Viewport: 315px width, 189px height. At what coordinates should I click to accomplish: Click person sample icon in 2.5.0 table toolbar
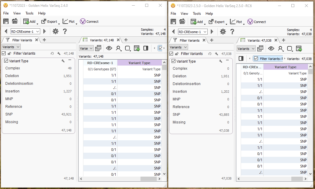click(x=281, y=48)
